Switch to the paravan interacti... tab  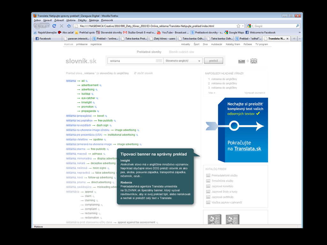pyautogui.click(x=77, y=39)
